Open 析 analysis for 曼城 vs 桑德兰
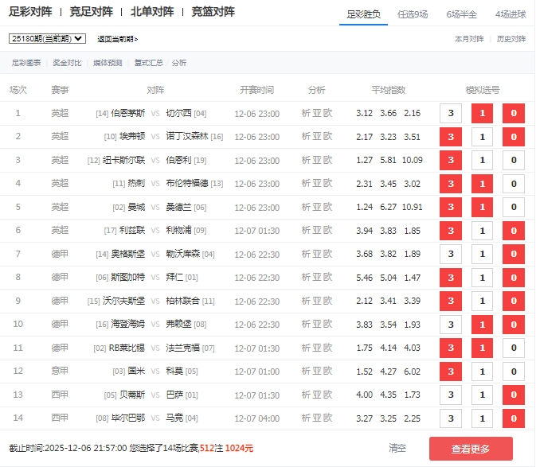Viewport: 536px width, 467px height. pyautogui.click(x=307, y=207)
